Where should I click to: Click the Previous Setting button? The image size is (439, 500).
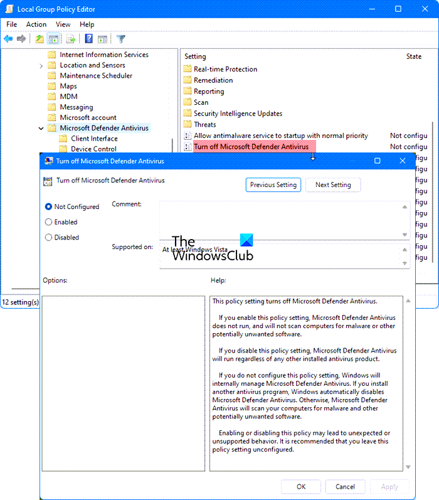(x=273, y=184)
